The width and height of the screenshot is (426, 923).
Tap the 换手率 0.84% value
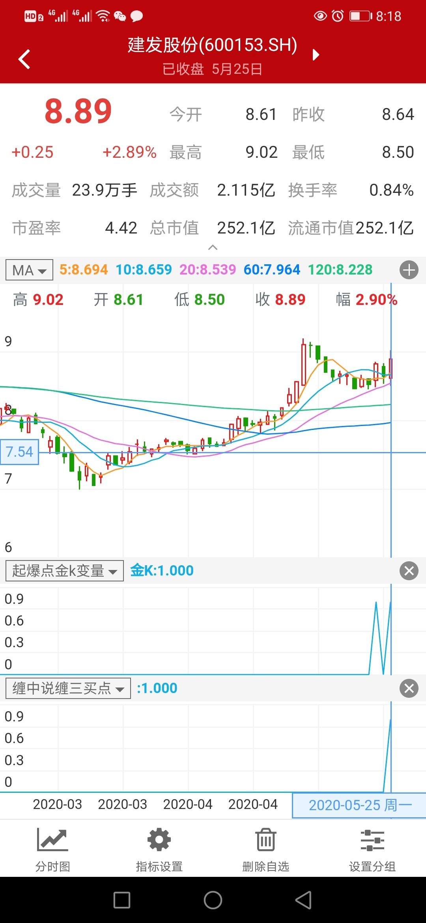click(x=391, y=190)
